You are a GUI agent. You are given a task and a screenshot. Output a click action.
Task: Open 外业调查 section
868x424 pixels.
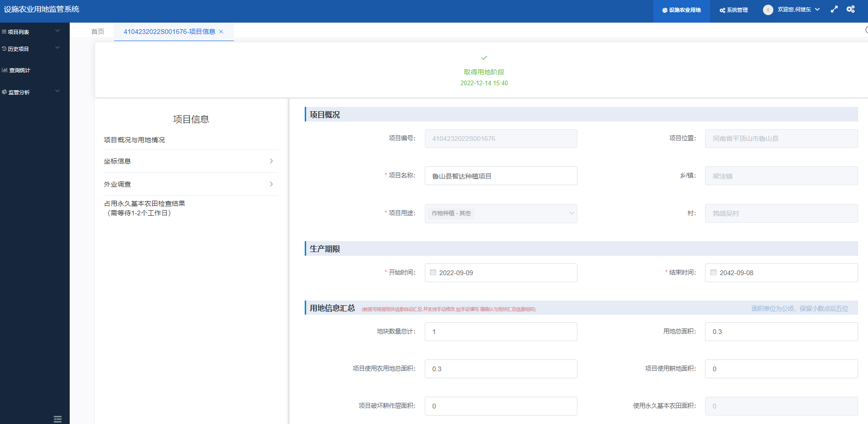[x=191, y=184]
